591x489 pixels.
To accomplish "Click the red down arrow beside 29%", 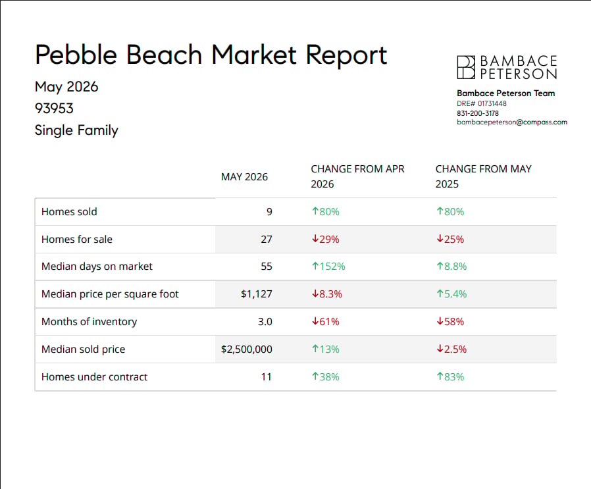I will click(315, 239).
